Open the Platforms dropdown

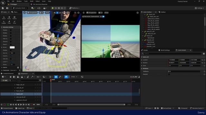pos(74,8)
